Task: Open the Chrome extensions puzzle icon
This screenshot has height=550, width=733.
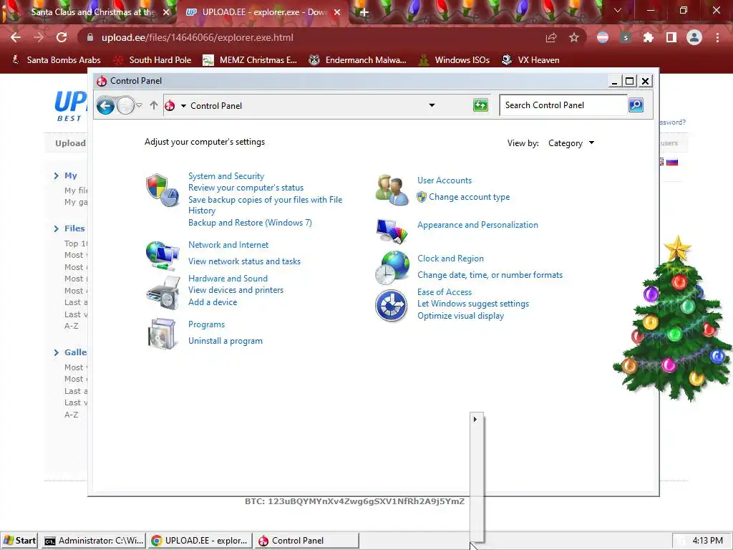Action: pyautogui.click(x=648, y=37)
